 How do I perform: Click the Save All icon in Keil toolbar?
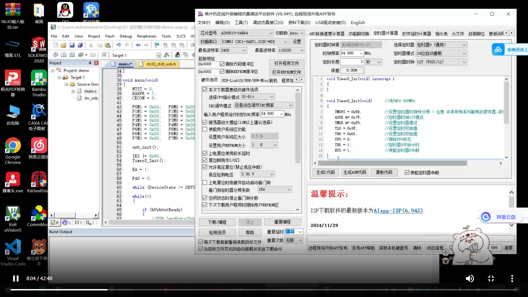tap(80, 45)
